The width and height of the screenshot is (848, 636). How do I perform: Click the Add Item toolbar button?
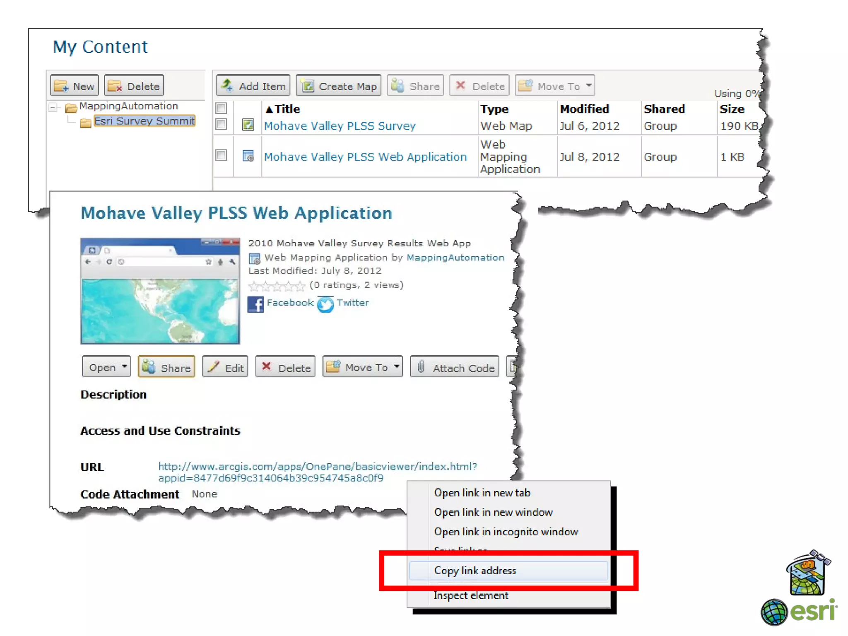[253, 86]
